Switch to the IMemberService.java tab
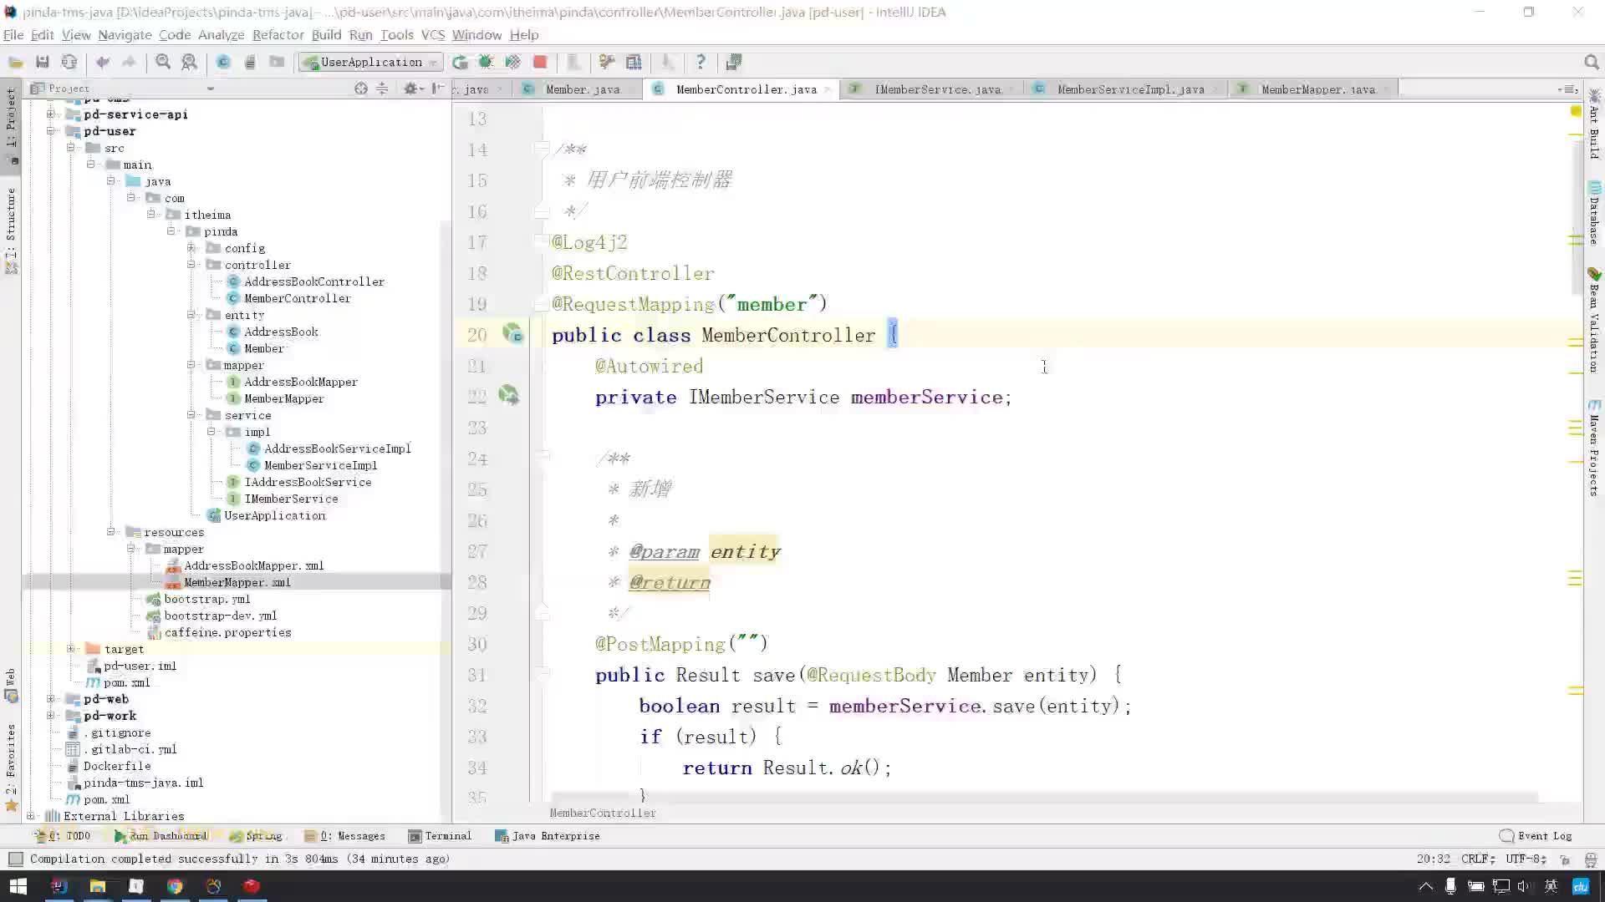Screen dimensions: 1605x902 (x=936, y=89)
